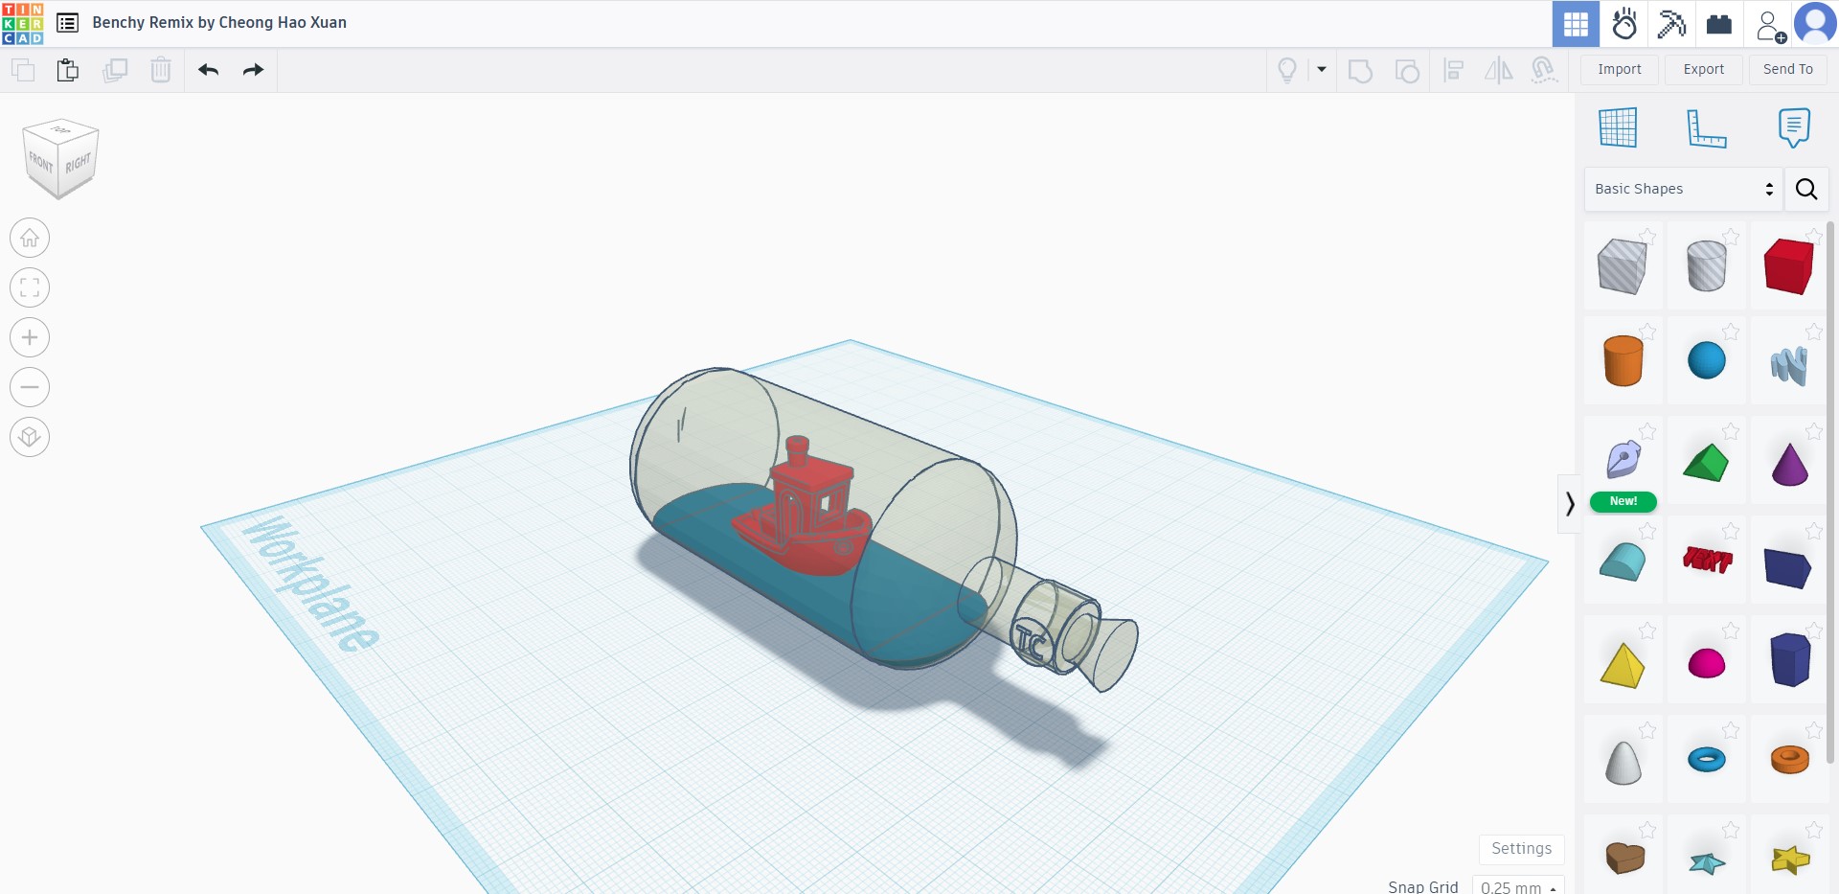Click the Send To button
The height and width of the screenshot is (894, 1839).
click(1788, 69)
